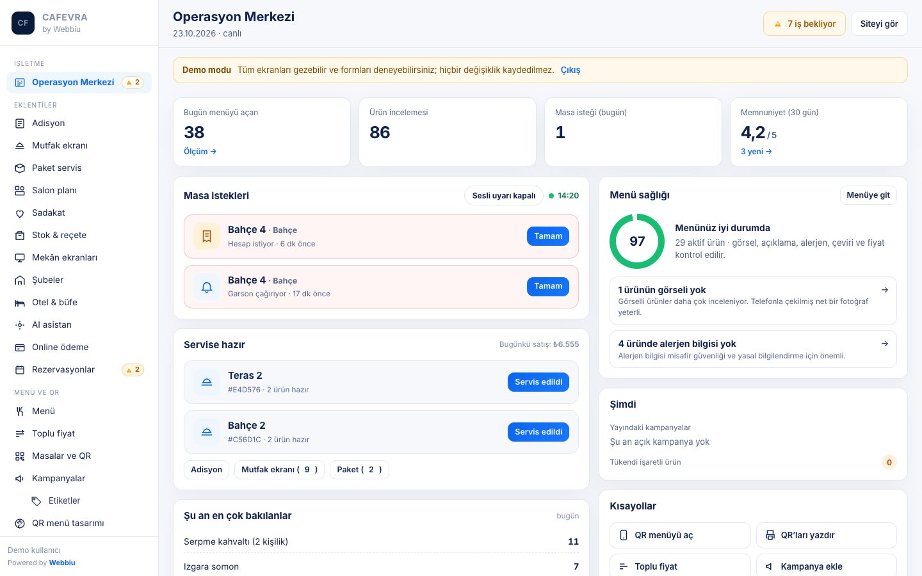The height and width of the screenshot is (576, 922).
Task: Mark Teras 2 order as Servis edildi
Action: coord(538,382)
